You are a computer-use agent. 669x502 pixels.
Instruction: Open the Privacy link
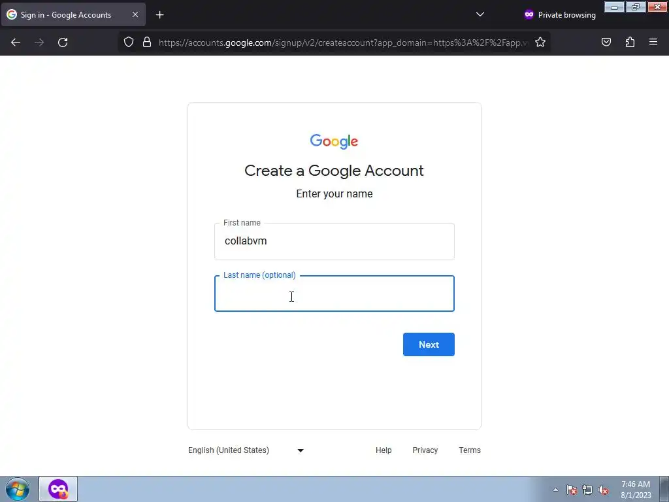425,450
